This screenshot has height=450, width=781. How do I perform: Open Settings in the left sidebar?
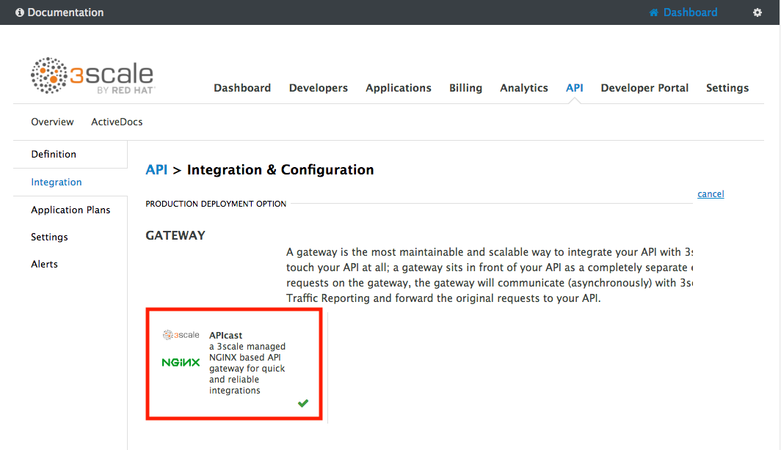49,237
